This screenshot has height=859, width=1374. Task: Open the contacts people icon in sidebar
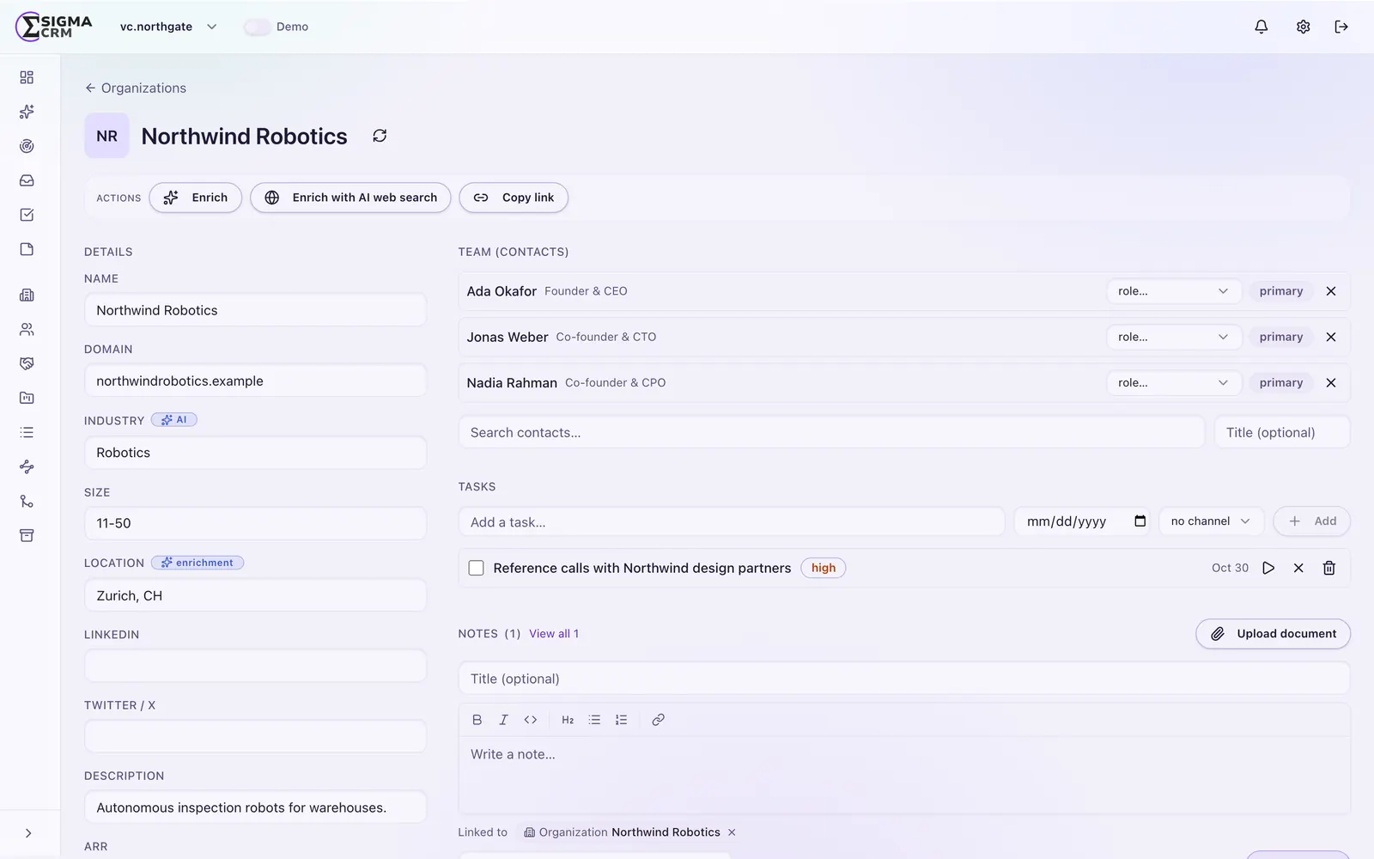tap(27, 329)
